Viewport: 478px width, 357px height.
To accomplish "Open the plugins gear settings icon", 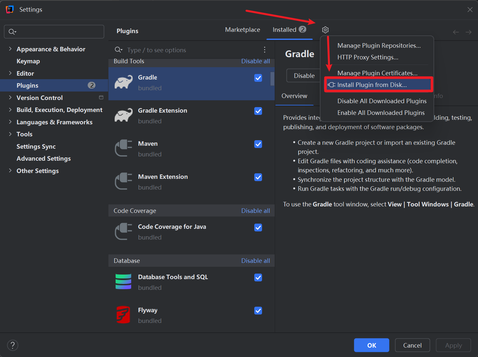I will point(325,30).
